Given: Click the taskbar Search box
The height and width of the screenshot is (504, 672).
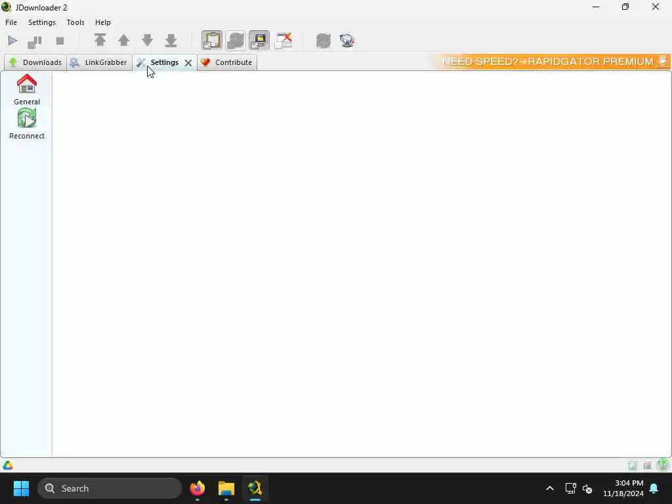Looking at the screenshot, I should tap(110, 488).
